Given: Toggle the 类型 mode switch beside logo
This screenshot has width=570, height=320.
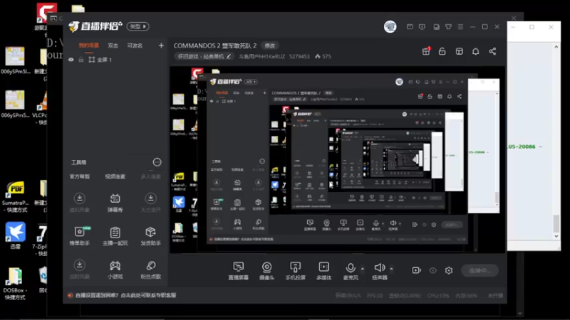Looking at the screenshot, I should (x=138, y=26).
